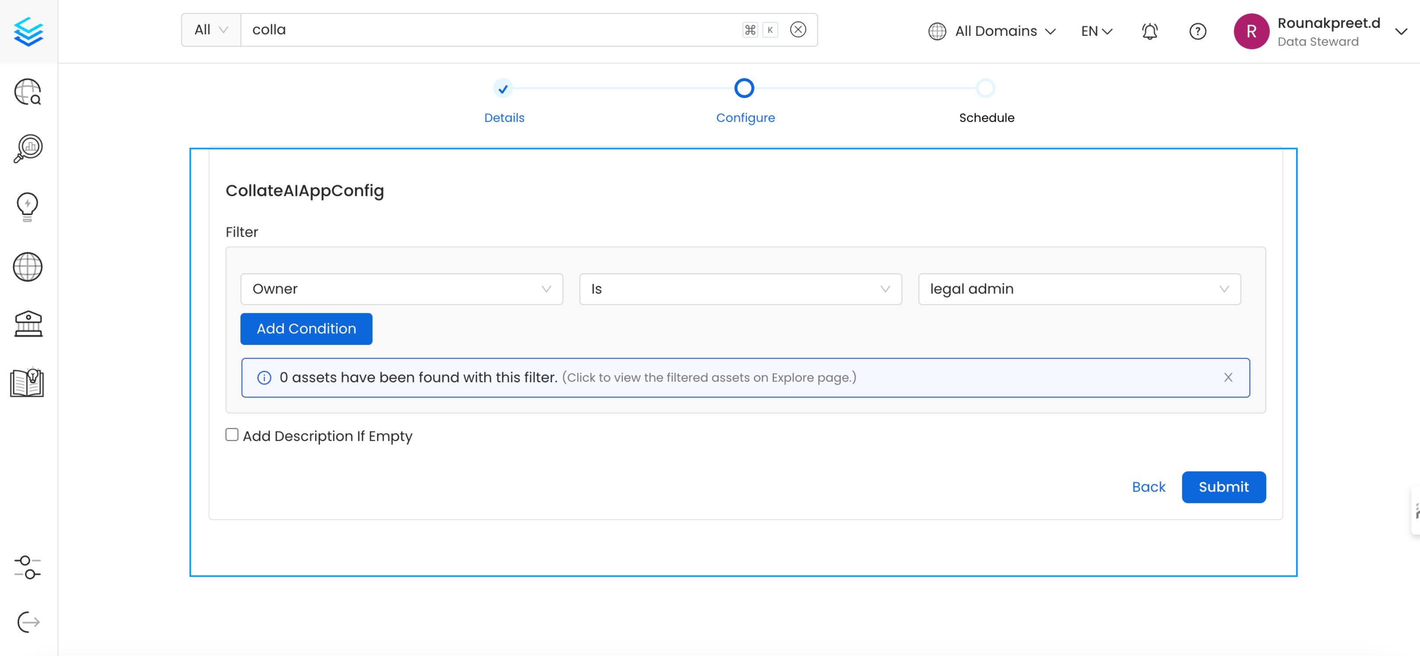
Task: Open the Govern section via the bank icon
Action: (x=27, y=324)
